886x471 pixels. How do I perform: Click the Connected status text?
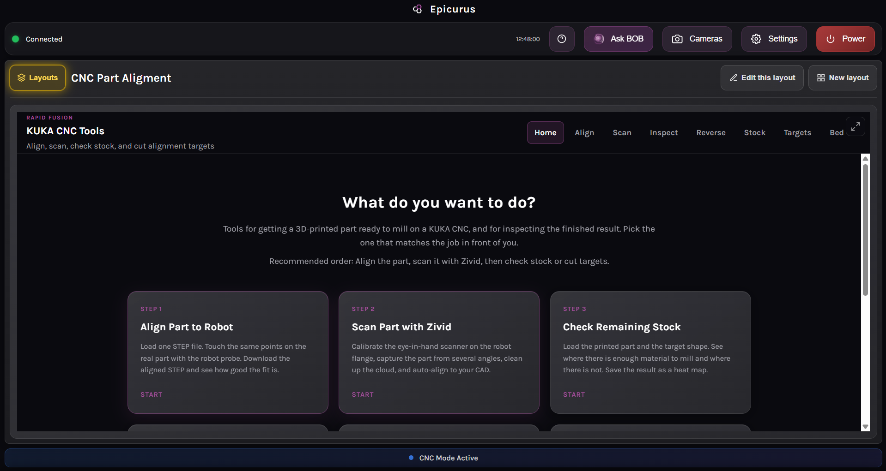pyautogui.click(x=44, y=39)
